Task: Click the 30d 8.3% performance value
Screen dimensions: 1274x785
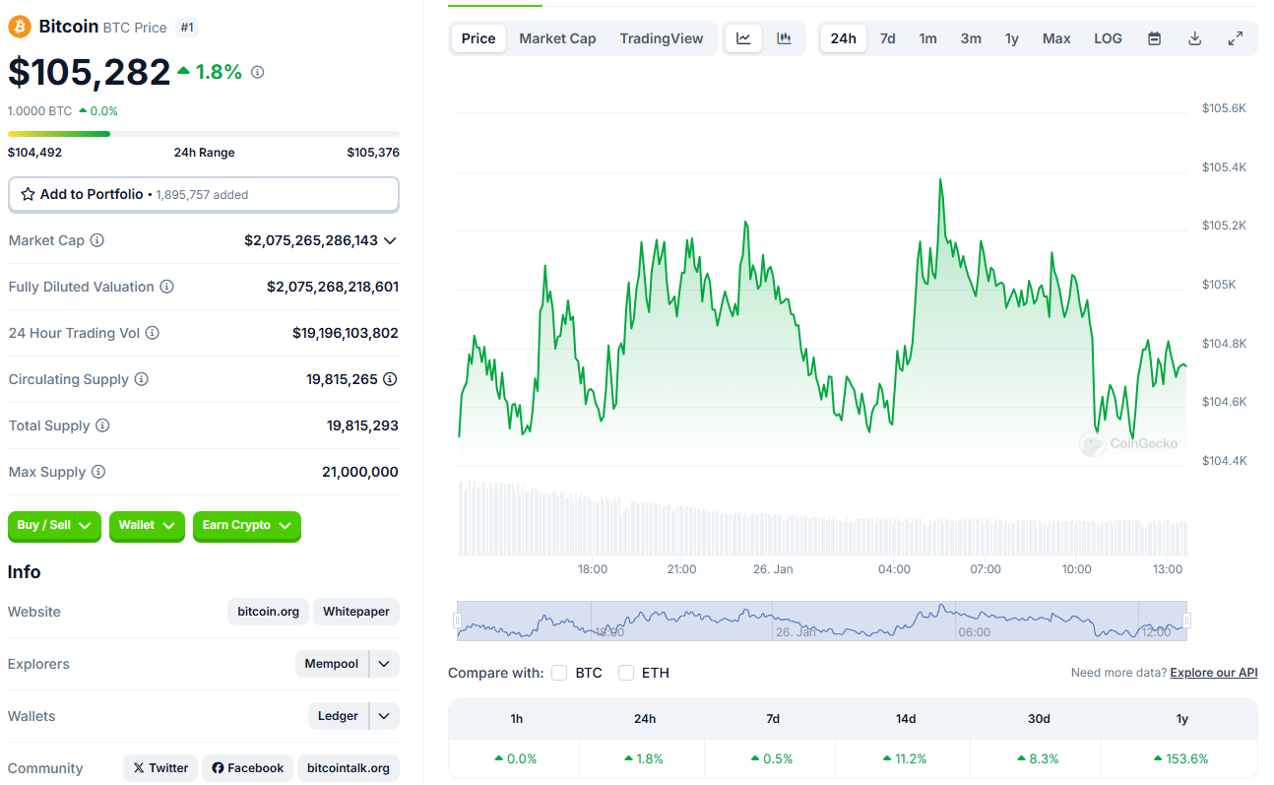Action: click(x=1039, y=758)
